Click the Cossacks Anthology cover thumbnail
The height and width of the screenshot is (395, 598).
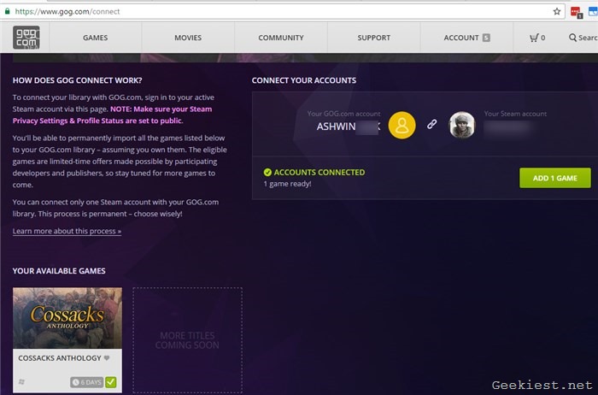pyautogui.click(x=67, y=317)
